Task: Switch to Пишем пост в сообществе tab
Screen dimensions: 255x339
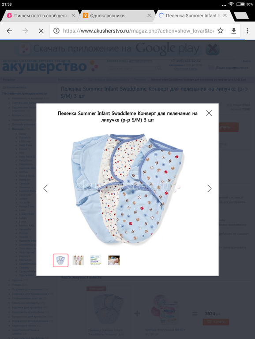Action: [39, 15]
